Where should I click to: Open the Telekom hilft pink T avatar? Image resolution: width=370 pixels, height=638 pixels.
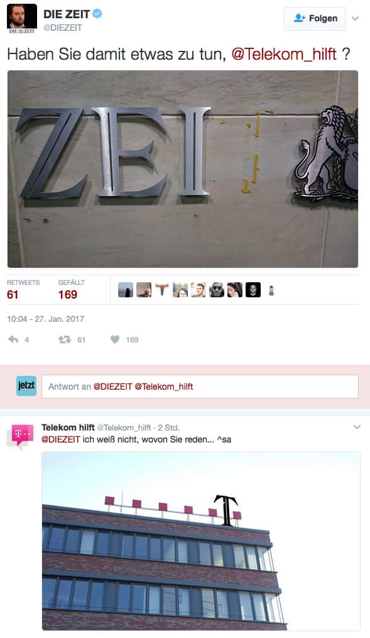pos(20,436)
